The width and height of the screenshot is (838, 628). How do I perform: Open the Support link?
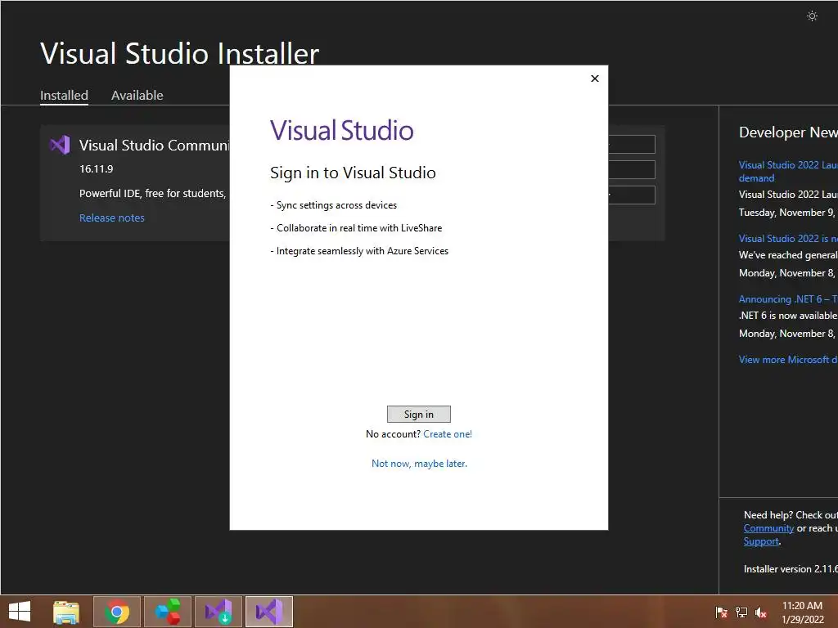click(x=761, y=541)
